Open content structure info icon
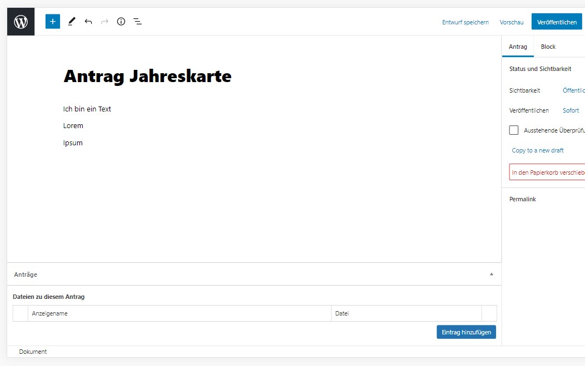Viewport: 585px width, 366px height. click(121, 22)
